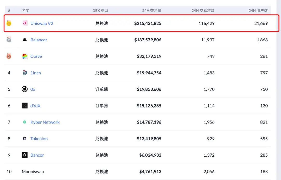
Task: Select the $187,579,806 volume value
Action: point(148,40)
